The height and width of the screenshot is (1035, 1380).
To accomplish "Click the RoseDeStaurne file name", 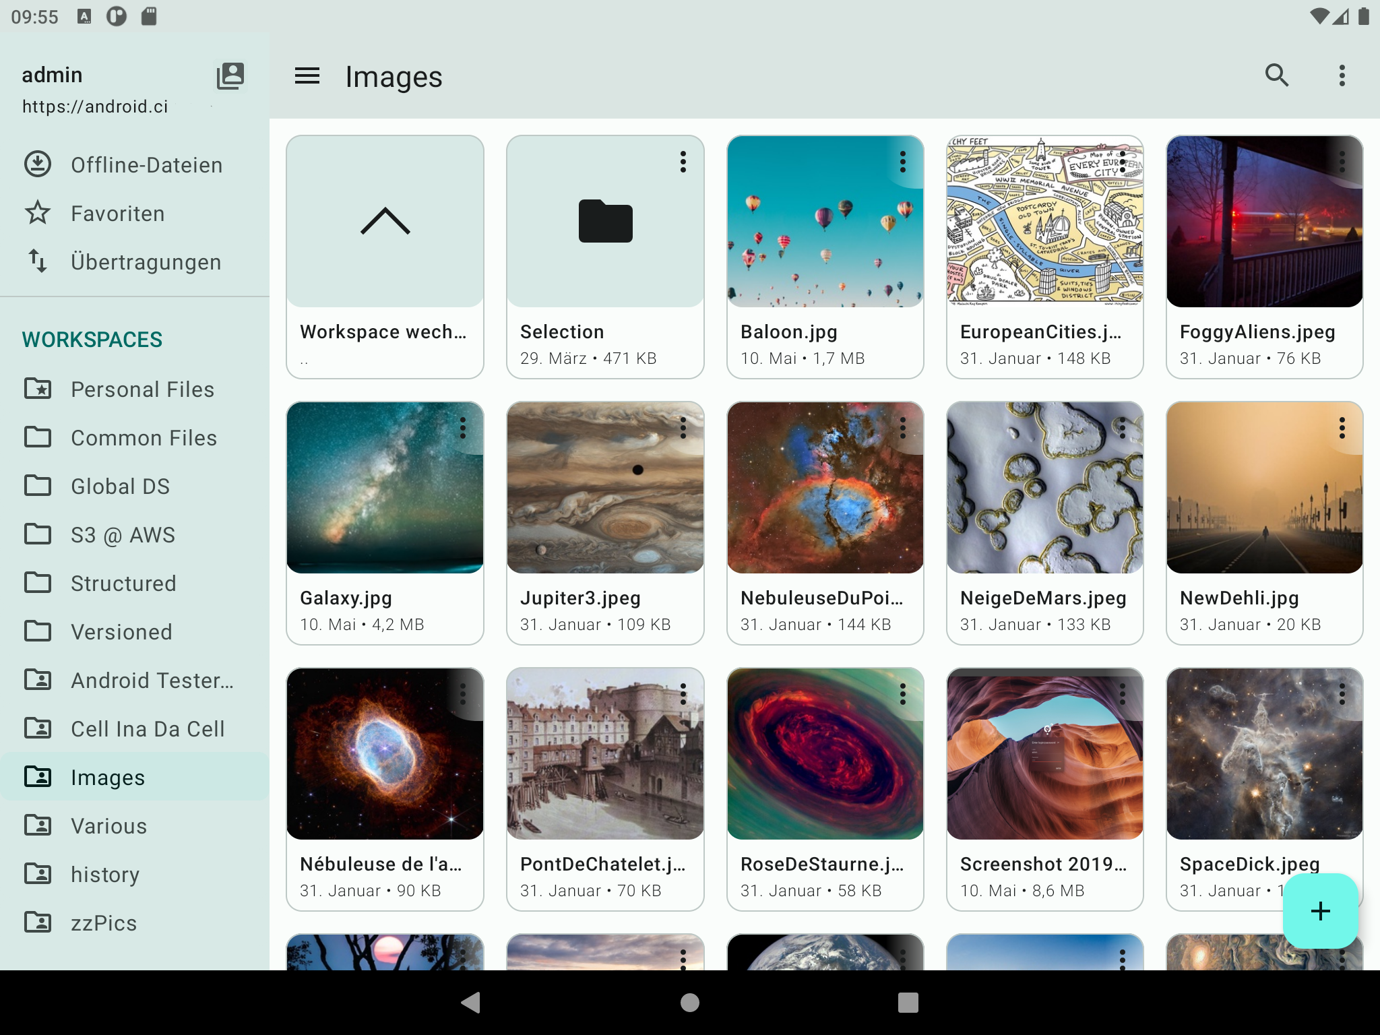I will click(x=823, y=864).
